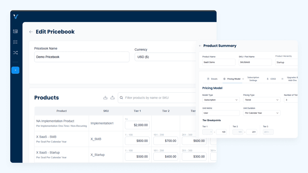308x173 pixels.
Task: Edit the $700.00 Tier 2 price
Action: click(166, 141)
